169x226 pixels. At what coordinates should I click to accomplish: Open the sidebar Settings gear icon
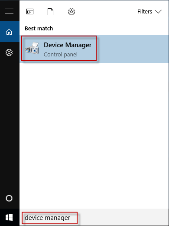9,52
